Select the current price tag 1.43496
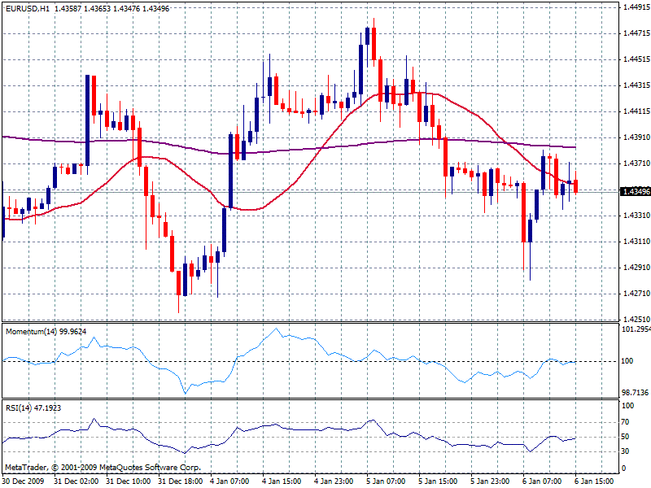 point(629,190)
